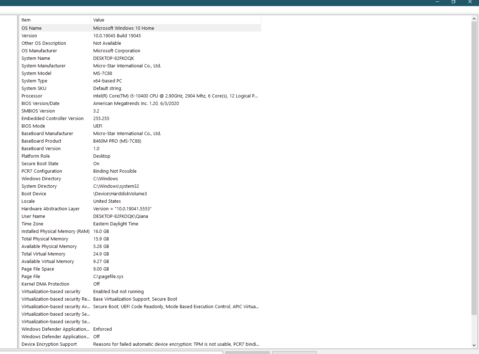Click the vertical scrollbar thumb
The height and width of the screenshot is (354, 479).
tap(474, 168)
